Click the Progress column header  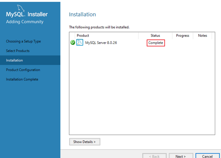coord(183,36)
